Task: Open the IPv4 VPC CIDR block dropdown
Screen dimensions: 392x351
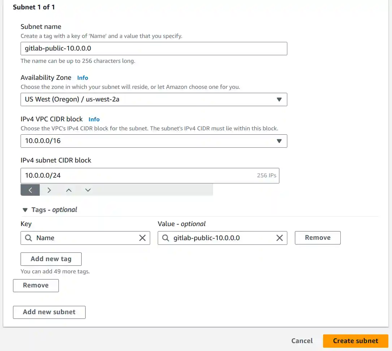Action: (279, 141)
